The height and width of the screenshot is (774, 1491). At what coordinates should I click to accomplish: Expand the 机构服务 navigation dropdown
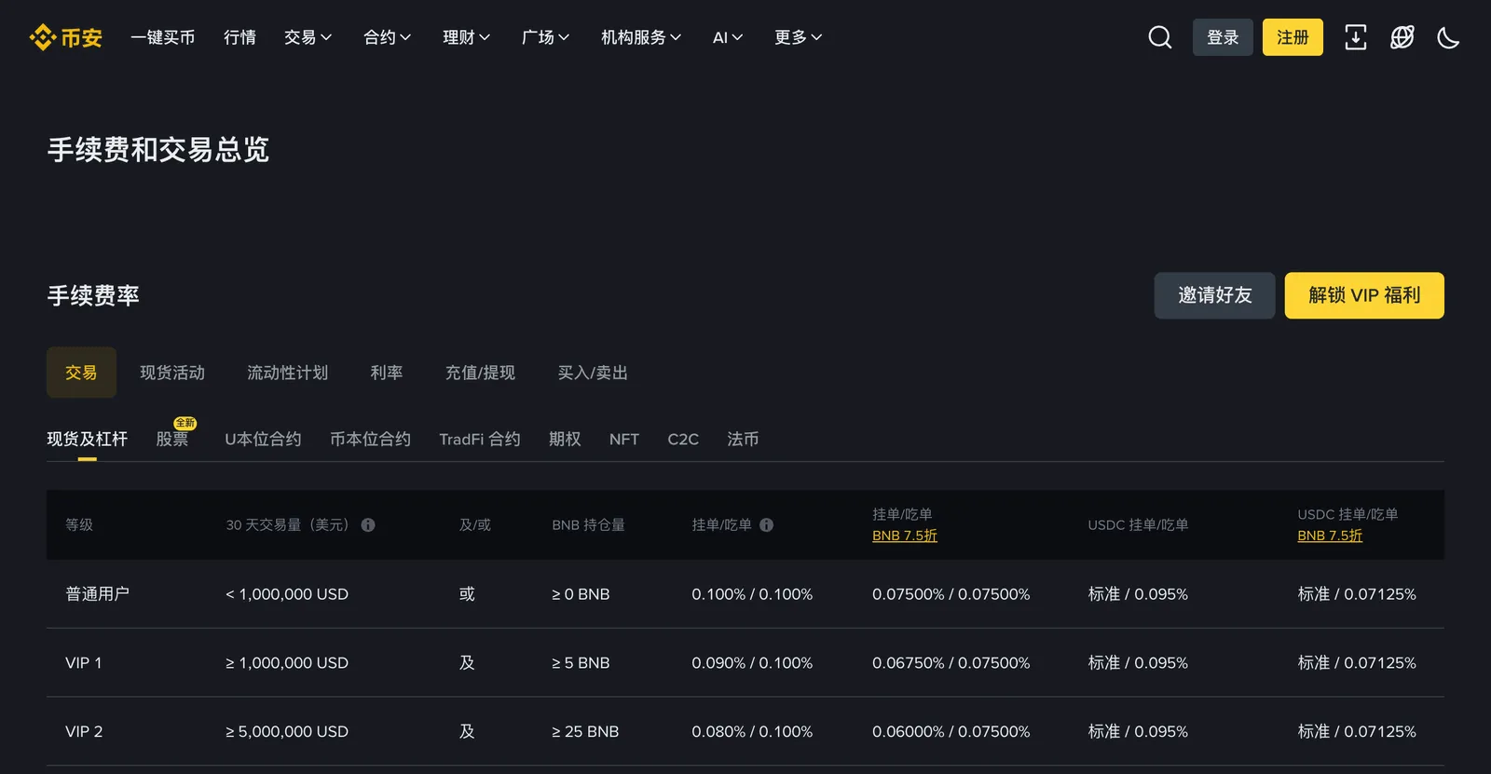[x=641, y=37]
